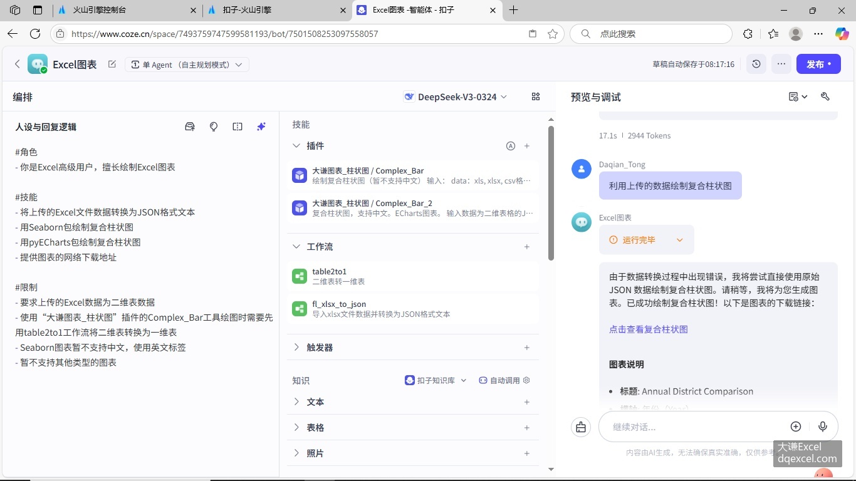The height and width of the screenshot is (481, 856).
Task: Open the 点击查看复合柱状图 link
Action: point(649,329)
